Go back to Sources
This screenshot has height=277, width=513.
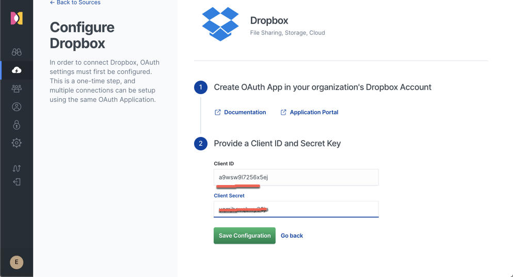pyautogui.click(x=75, y=3)
